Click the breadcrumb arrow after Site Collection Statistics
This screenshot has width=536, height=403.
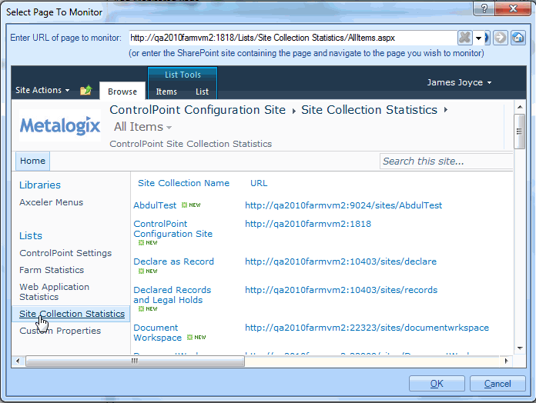pyautogui.click(x=446, y=111)
